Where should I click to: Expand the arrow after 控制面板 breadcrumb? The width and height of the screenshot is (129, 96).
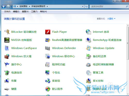29,6
